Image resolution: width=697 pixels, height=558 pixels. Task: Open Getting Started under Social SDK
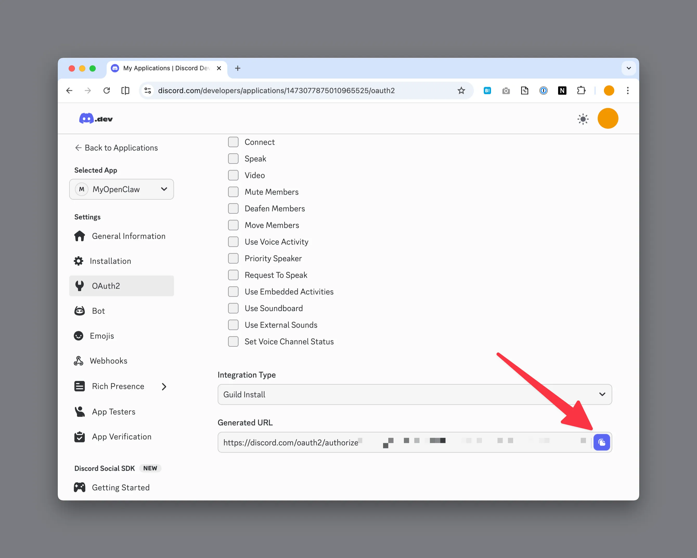coord(121,487)
